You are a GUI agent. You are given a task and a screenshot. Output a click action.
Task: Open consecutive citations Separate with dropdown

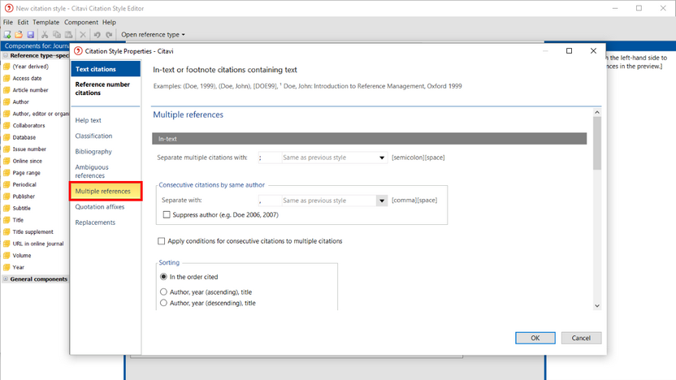(382, 201)
